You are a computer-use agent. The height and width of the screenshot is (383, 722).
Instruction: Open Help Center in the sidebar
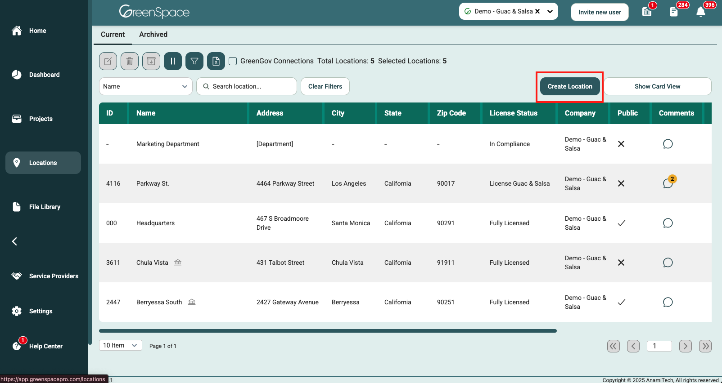[43, 346]
